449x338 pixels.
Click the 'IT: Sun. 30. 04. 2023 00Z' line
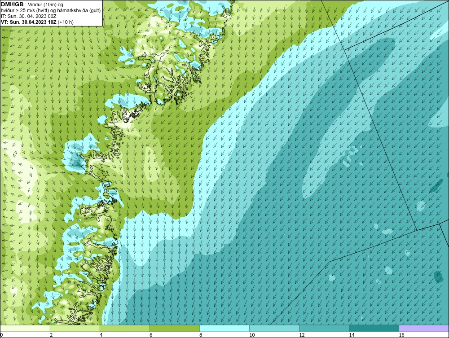[28, 16]
